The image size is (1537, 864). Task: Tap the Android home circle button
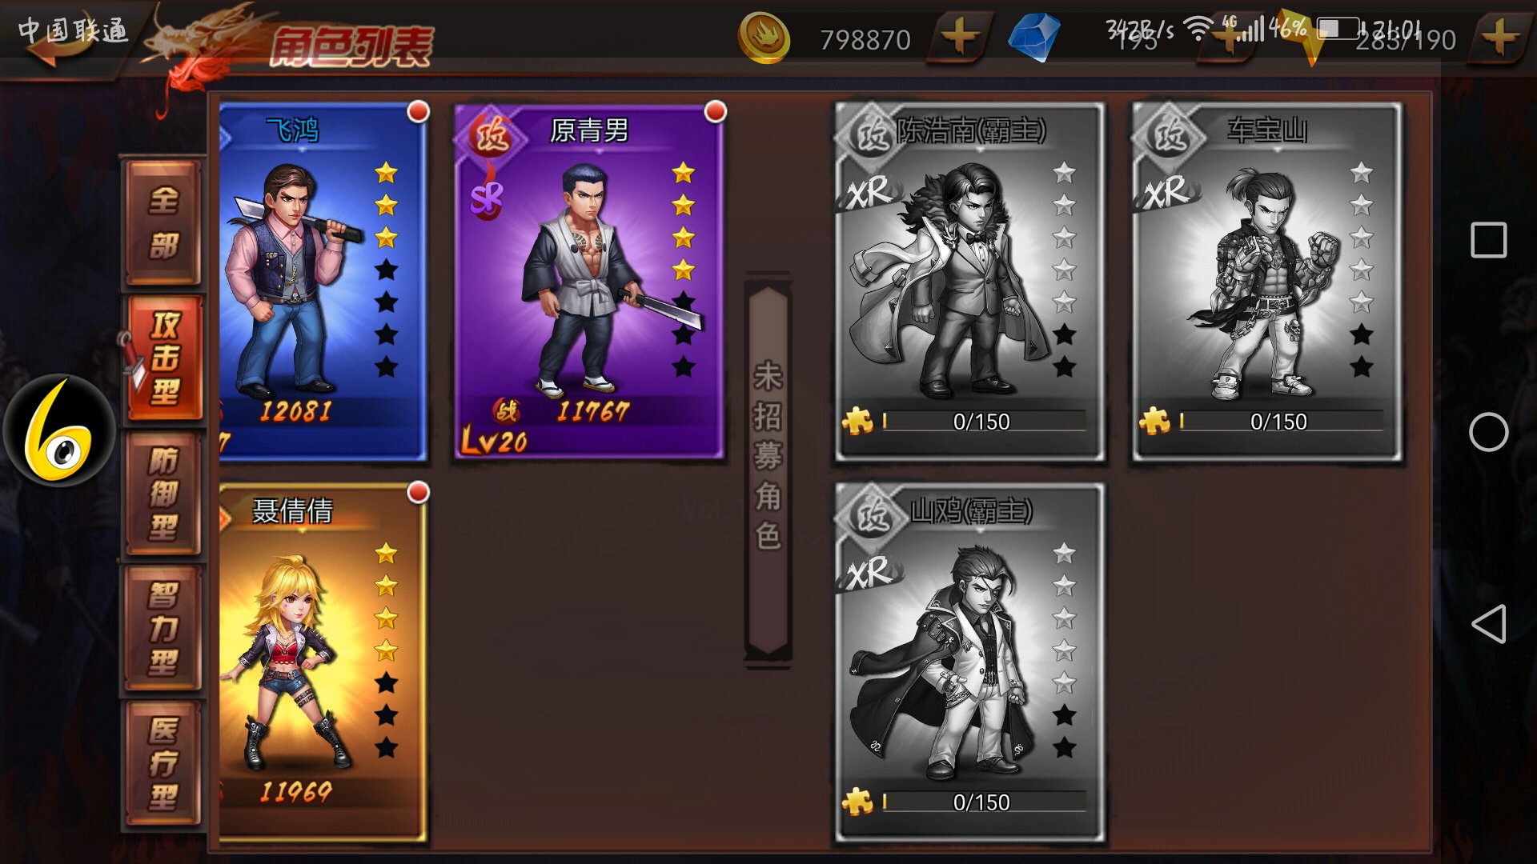(1488, 432)
